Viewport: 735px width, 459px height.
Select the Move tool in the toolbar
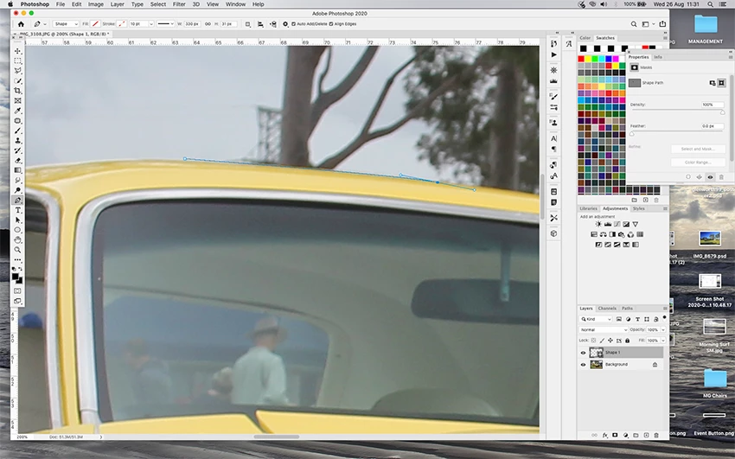pyautogui.click(x=18, y=51)
